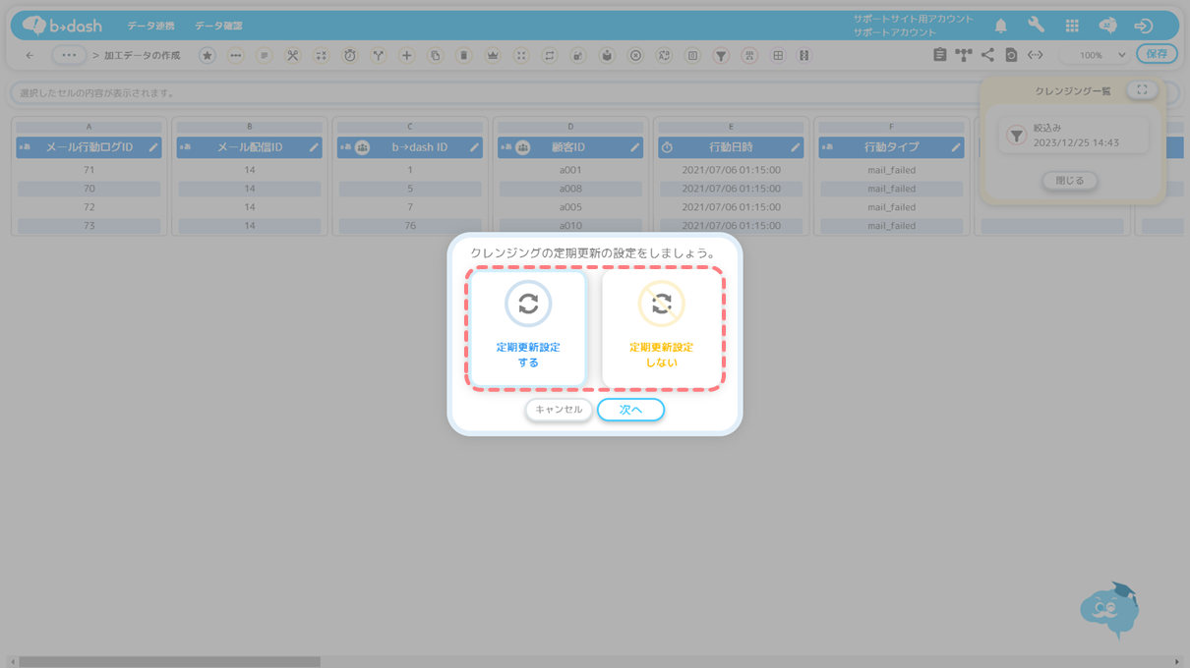Click the branch split toolbar icon
This screenshot has height=668, width=1190.
378,56
